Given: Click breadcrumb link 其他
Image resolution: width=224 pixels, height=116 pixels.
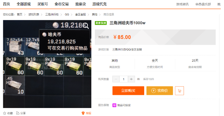Looking at the screenshot, I should [95, 14].
